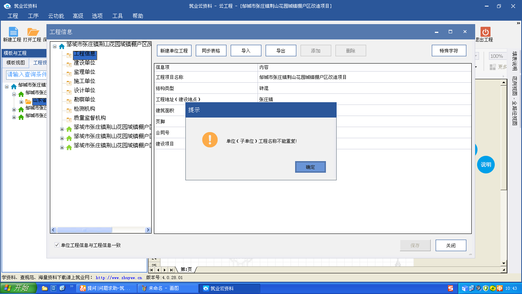This screenshot has height=294, width=522.
Task: Click the Sogou input method tray icon
Action: (x=451, y=288)
